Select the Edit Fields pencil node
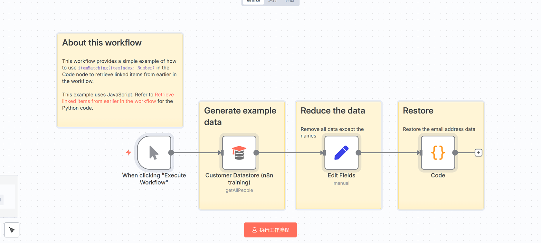This screenshot has height=243, width=541. 341,153
